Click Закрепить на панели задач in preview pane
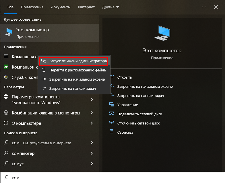Viewport: 225px width, 183px height. pyautogui.click(x=141, y=96)
